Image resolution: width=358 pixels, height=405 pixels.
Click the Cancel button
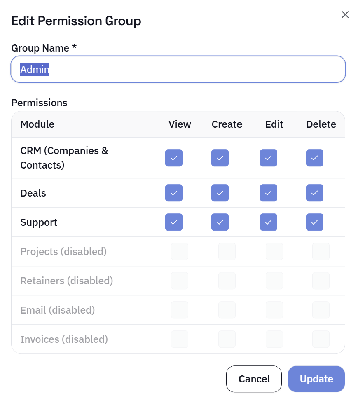point(254,379)
